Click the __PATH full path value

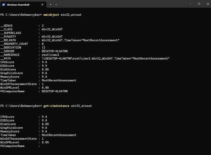[x=105, y=58]
